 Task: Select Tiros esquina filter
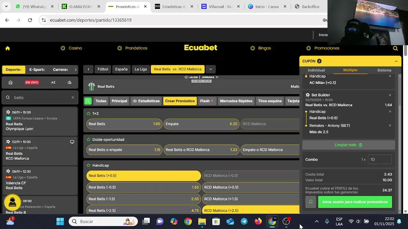(x=270, y=101)
